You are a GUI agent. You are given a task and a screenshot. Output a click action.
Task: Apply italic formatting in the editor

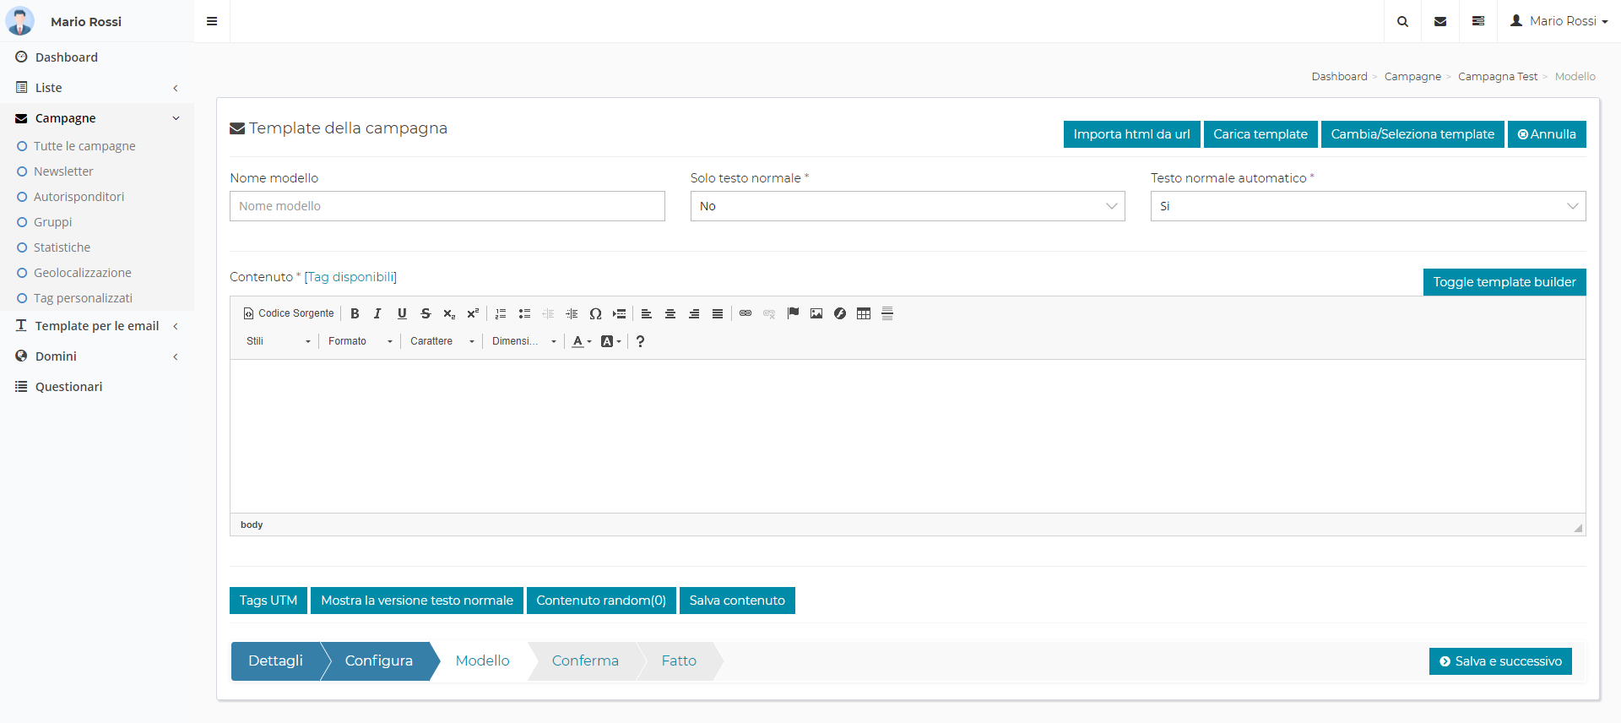pyautogui.click(x=378, y=313)
